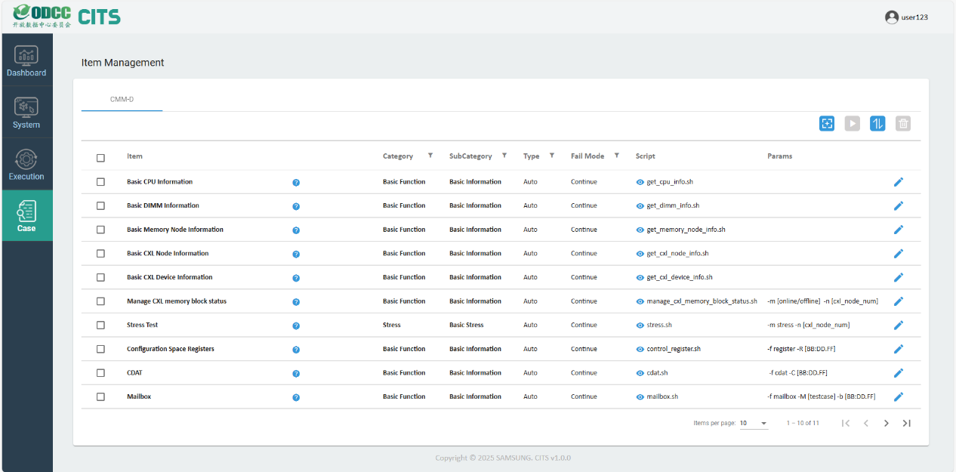Edit the Basic CXL Node Information pencil
The height and width of the screenshot is (472, 956).
[x=899, y=253]
